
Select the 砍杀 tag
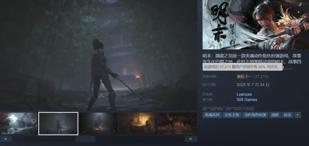click(x=287, y=115)
